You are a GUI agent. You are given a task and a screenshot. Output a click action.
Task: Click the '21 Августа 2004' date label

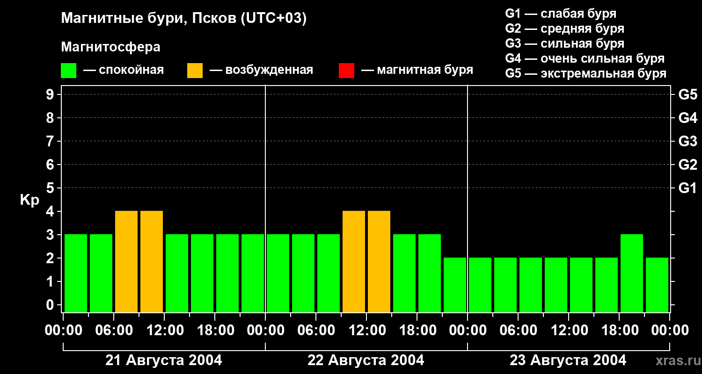click(x=164, y=360)
